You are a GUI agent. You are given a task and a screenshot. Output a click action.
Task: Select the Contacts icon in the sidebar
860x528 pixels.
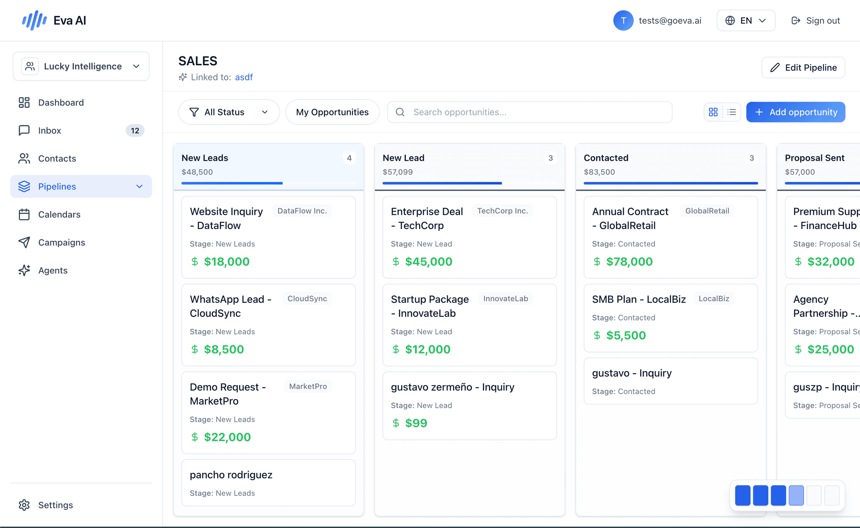click(25, 158)
